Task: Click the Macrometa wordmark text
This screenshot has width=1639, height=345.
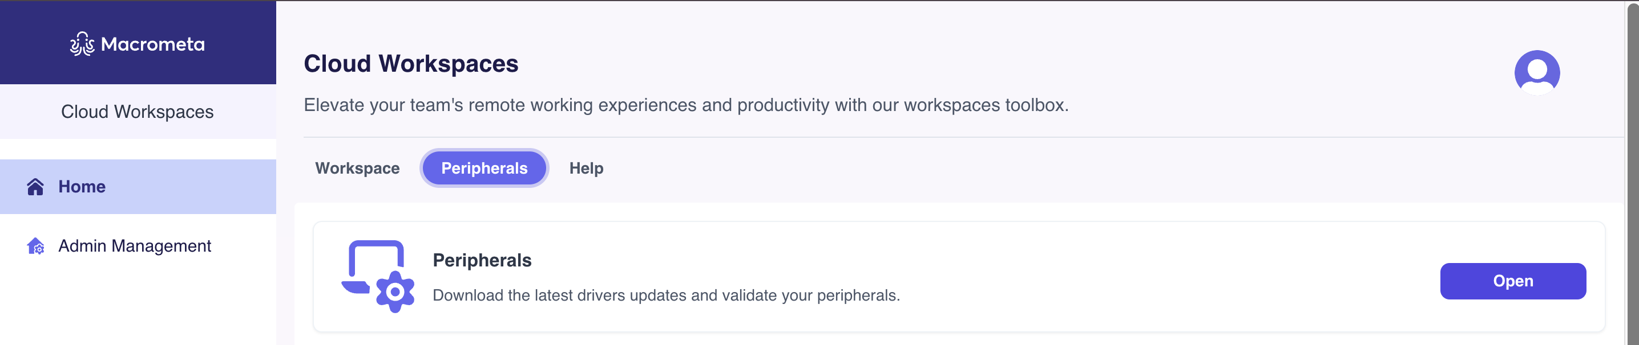Action: tap(153, 44)
